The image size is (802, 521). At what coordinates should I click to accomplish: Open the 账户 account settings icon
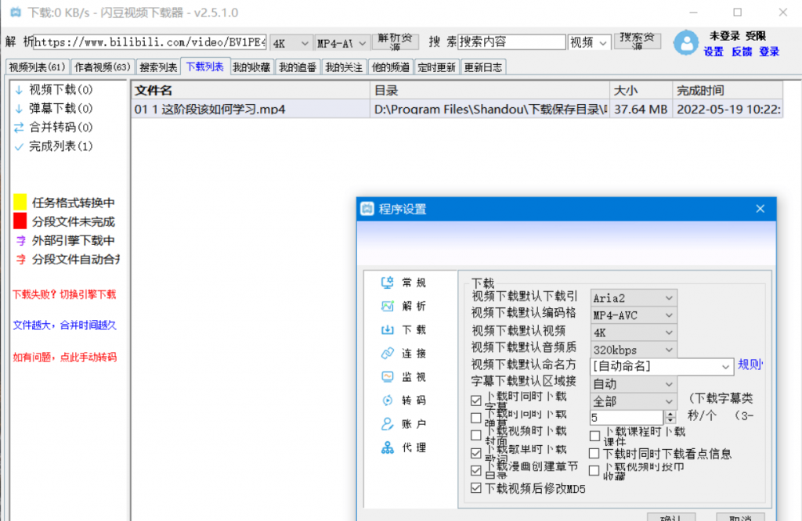click(388, 424)
